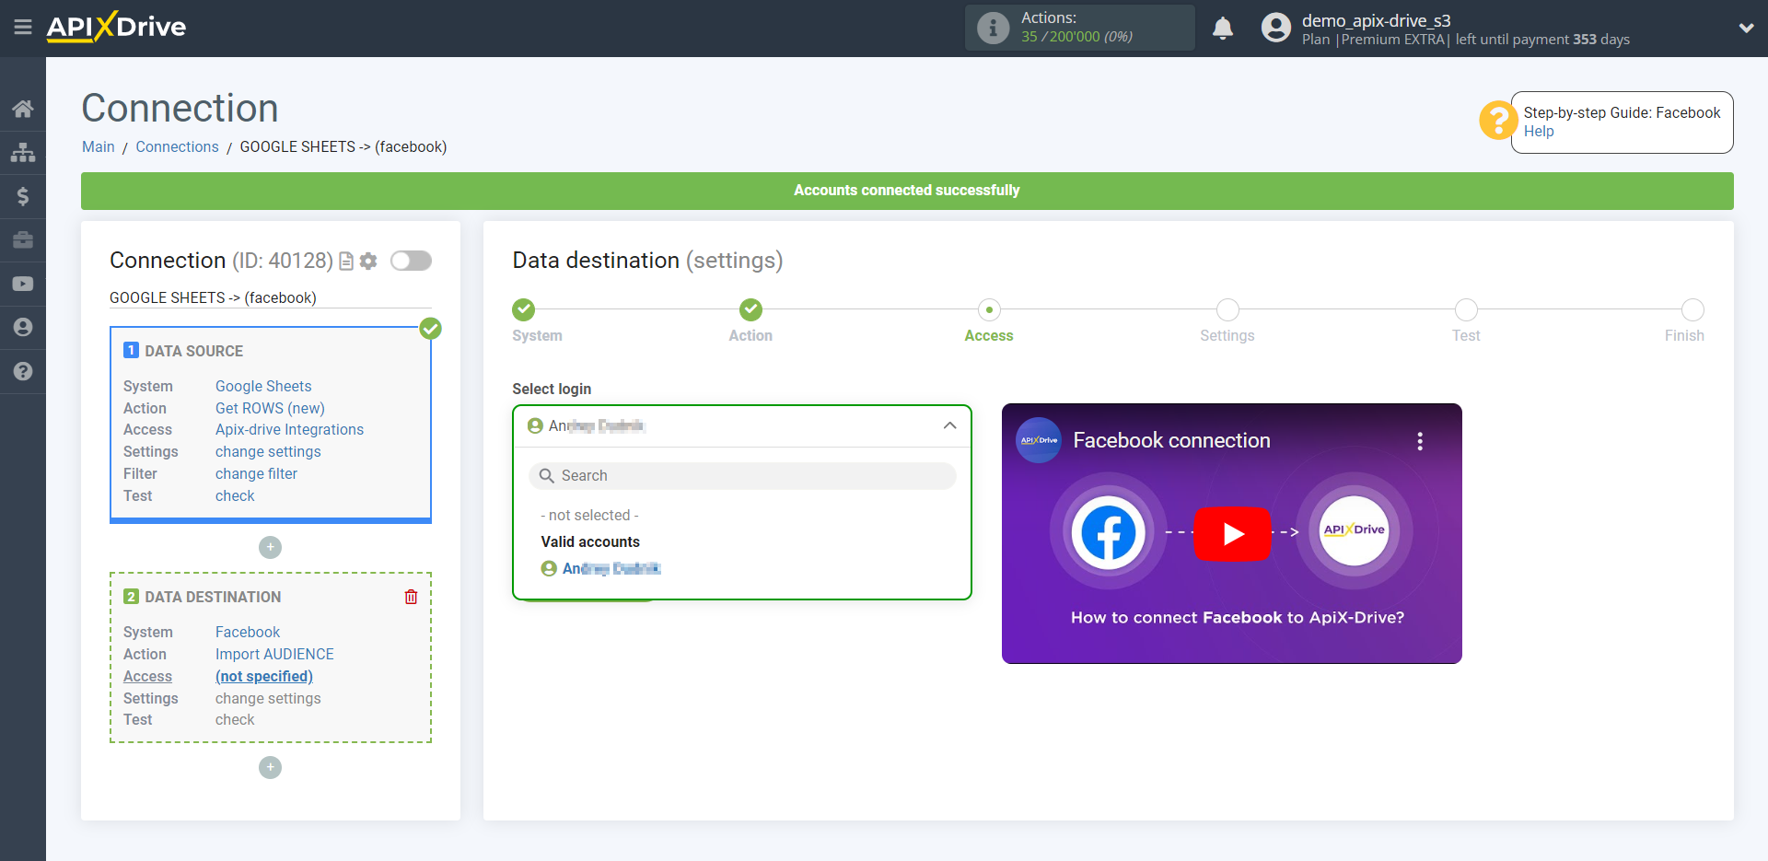Click 'check' in Data Destination
The image size is (1768, 861).
pos(235,720)
